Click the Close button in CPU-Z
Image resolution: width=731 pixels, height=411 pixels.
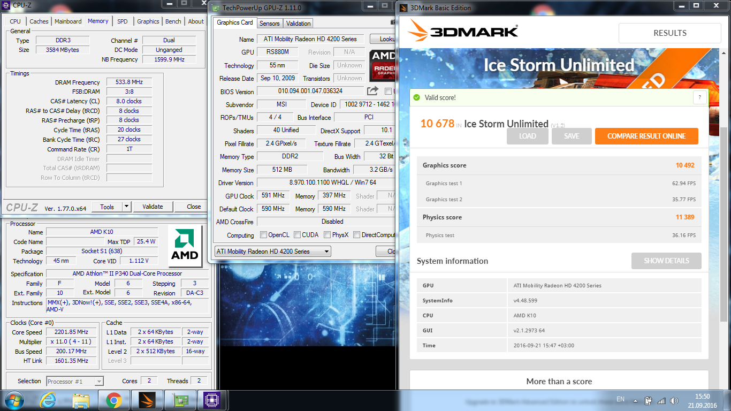pyautogui.click(x=194, y=207)
